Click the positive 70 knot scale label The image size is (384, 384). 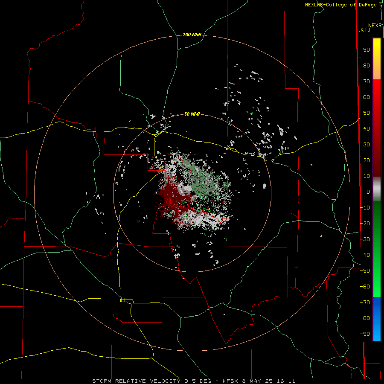tap(367, 81)
